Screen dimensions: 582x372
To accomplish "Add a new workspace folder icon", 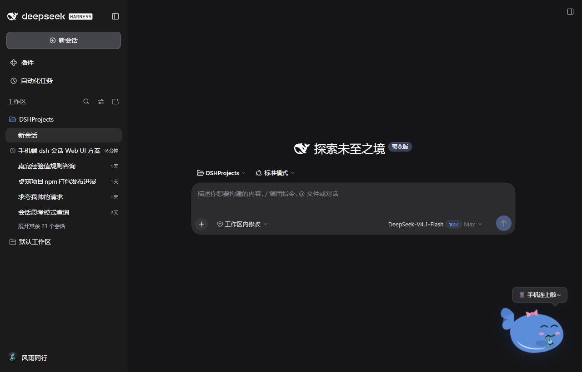I will point(115,102).
